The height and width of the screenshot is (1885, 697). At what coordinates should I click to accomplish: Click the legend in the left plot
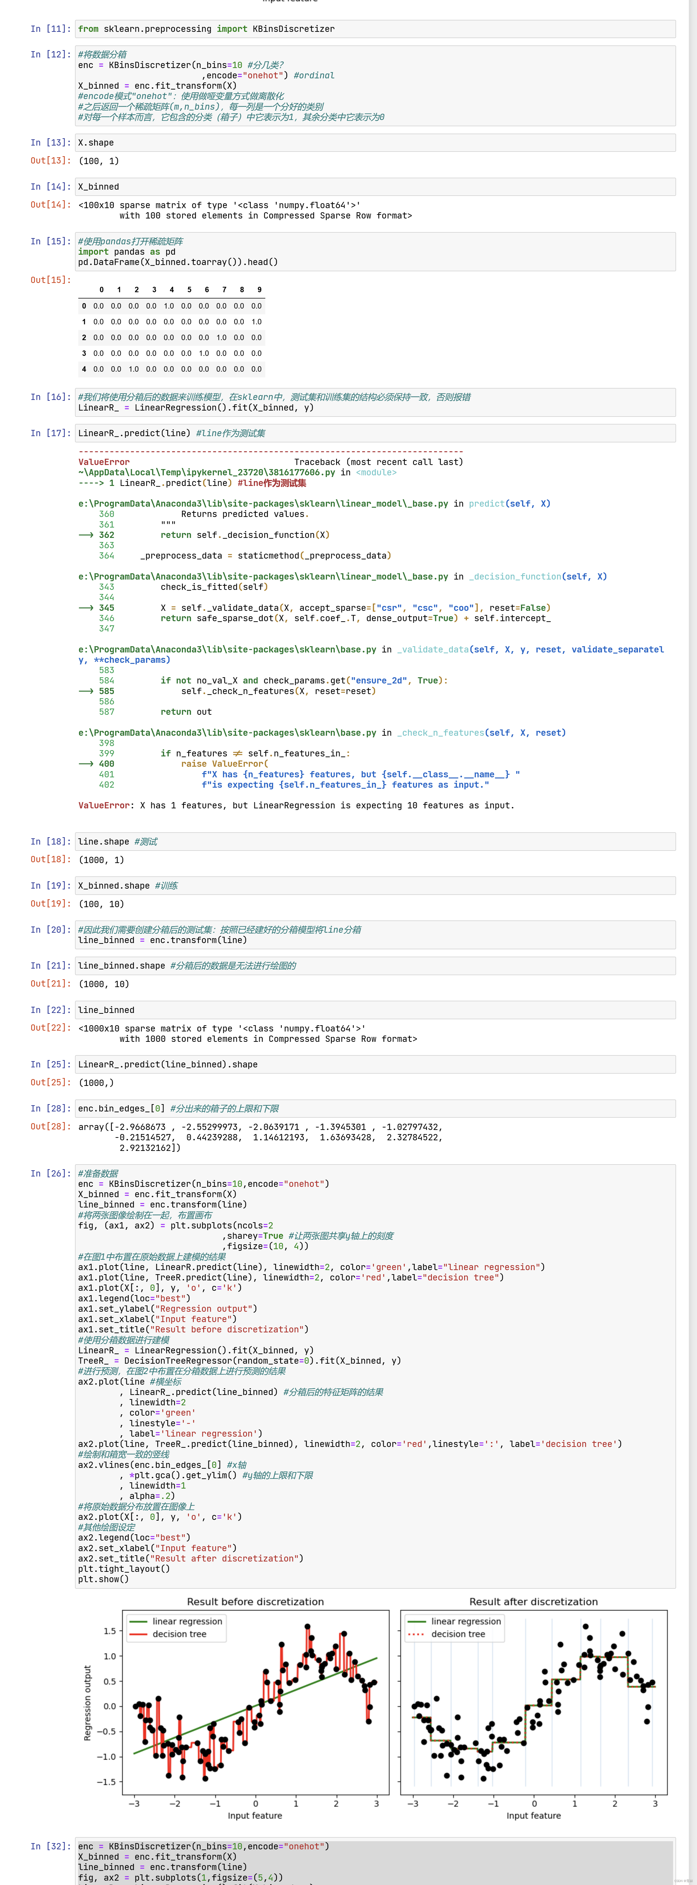[176, 1627]
